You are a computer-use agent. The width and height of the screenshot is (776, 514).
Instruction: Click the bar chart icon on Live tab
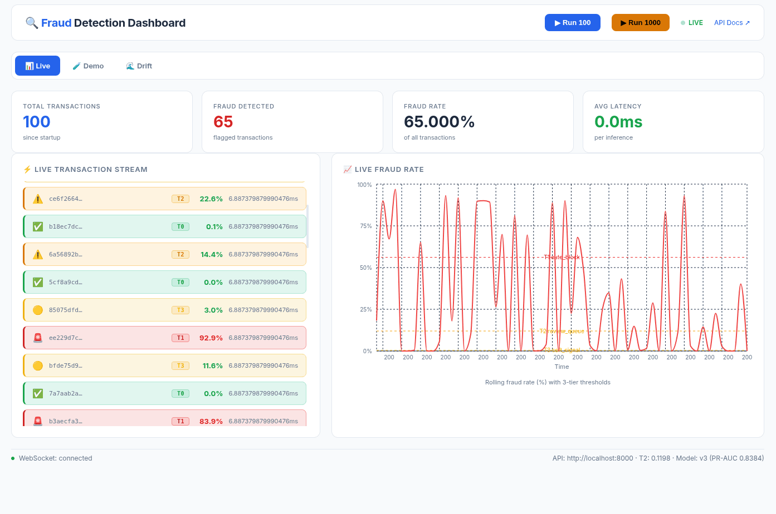click(30, 66)
